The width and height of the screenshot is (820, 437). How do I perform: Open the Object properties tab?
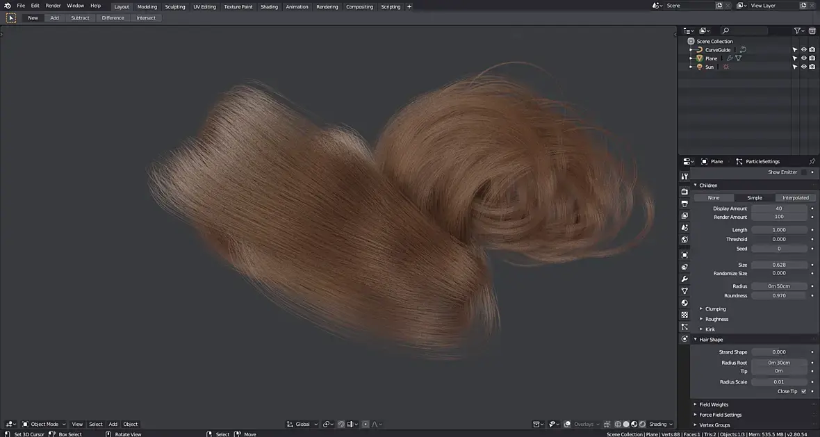point(684,255)
